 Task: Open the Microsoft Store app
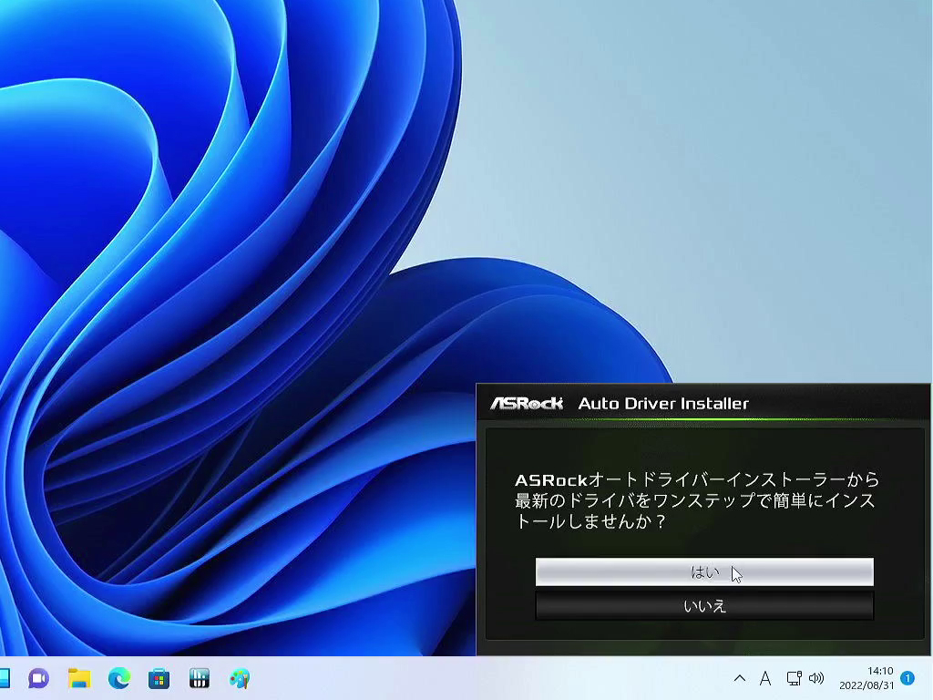click(x=159, y=678)
